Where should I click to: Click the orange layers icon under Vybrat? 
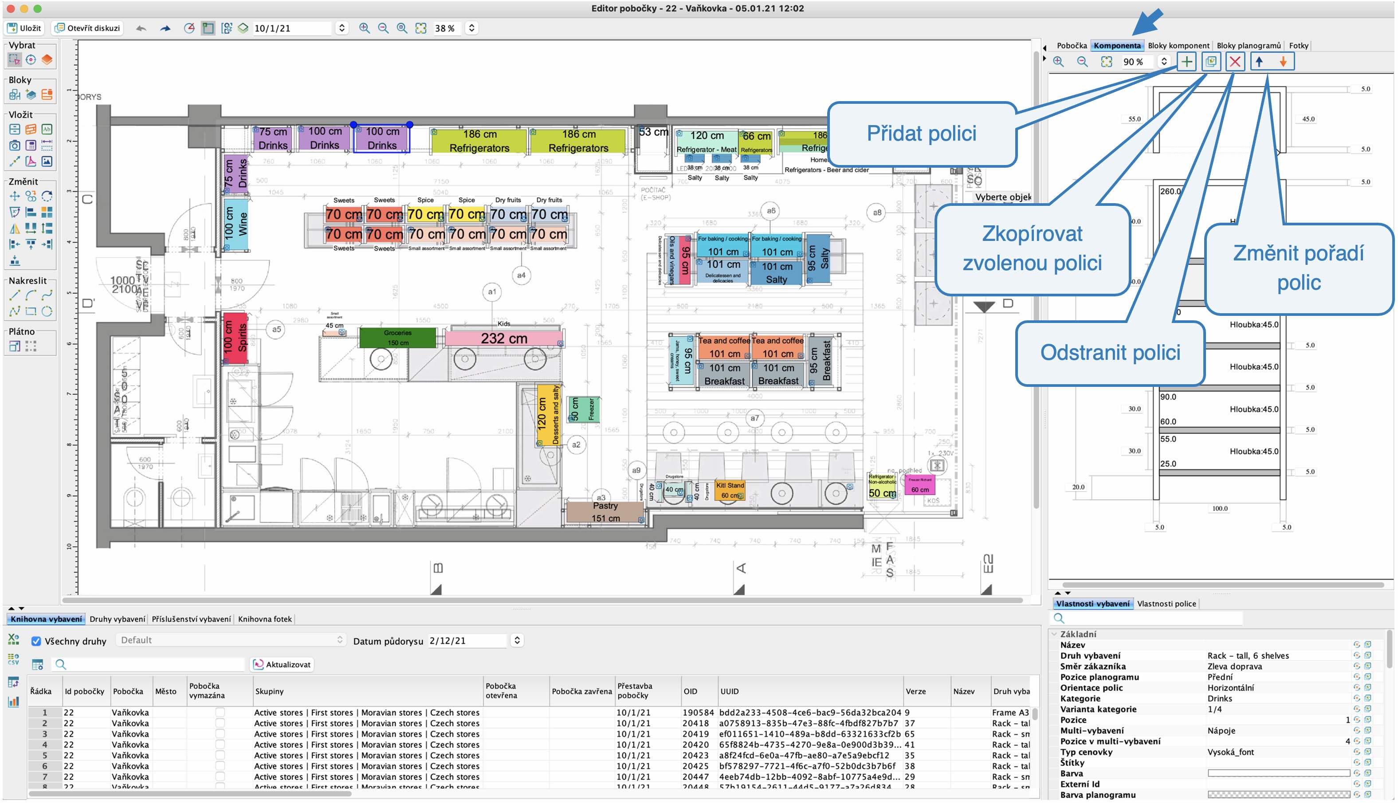pyautogui.click(x=47, y=59)
